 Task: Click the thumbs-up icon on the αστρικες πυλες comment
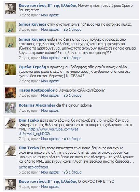(66, 29)
